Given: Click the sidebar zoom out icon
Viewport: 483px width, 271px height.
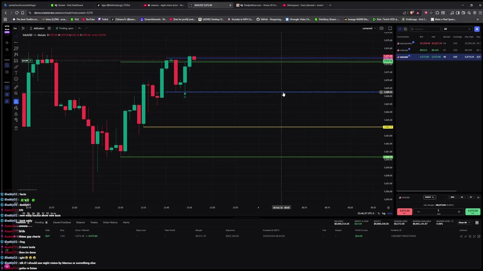Looking at the screenshot, I should pyautogui.click(x=7, y=50).
